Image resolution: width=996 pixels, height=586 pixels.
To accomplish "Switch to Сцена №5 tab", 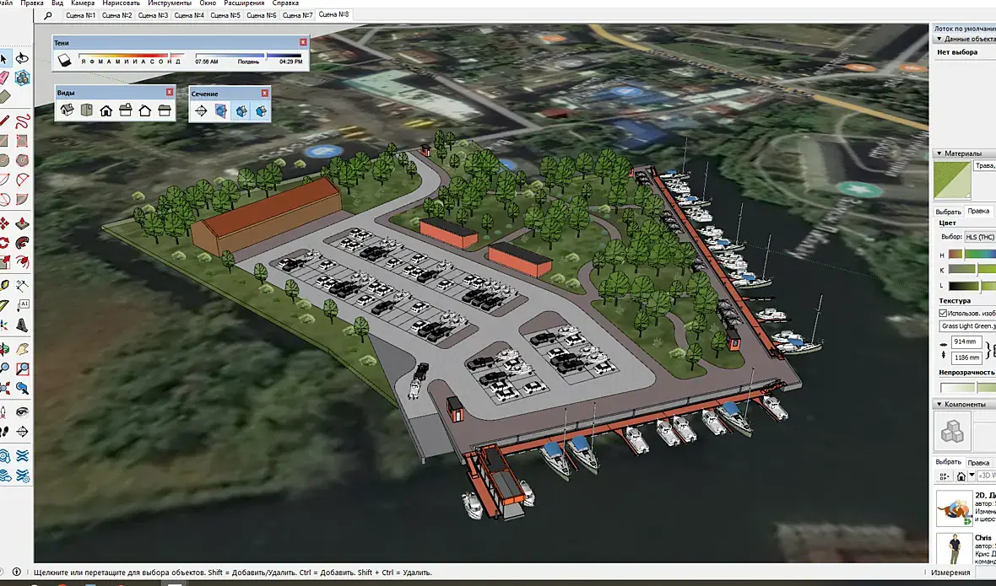I will tap(225, 15).
